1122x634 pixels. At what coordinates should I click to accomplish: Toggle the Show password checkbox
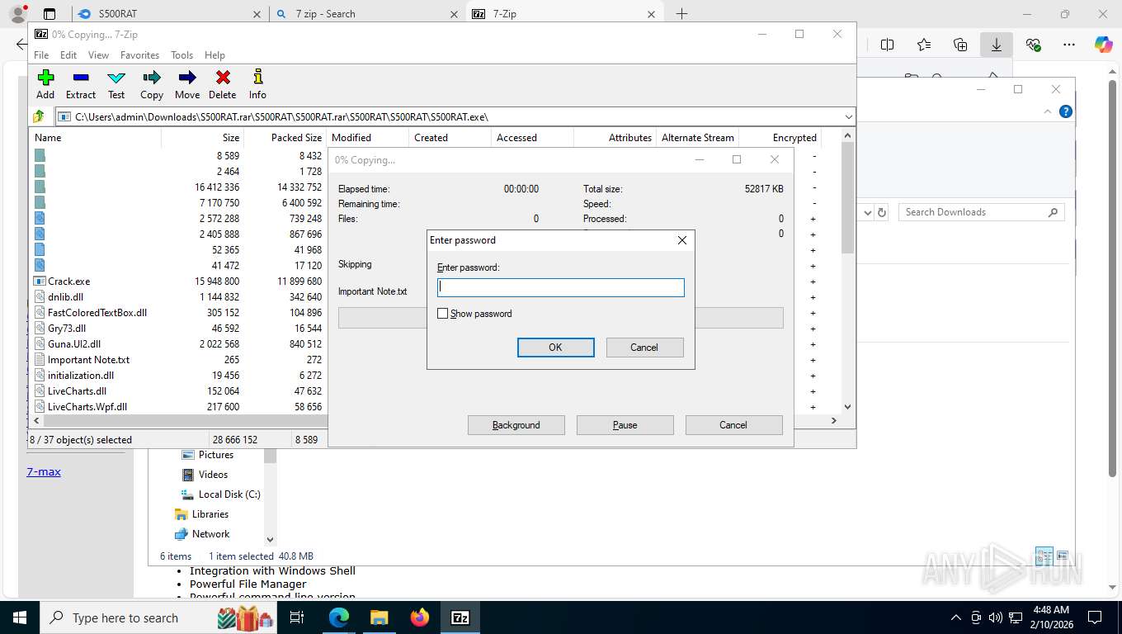coord(442,314)
